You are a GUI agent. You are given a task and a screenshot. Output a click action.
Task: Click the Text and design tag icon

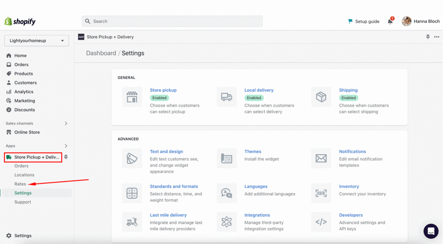[x=132, y=158]
